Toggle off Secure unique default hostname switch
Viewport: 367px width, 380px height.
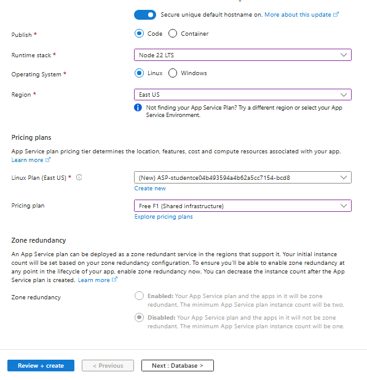[145, 15]
